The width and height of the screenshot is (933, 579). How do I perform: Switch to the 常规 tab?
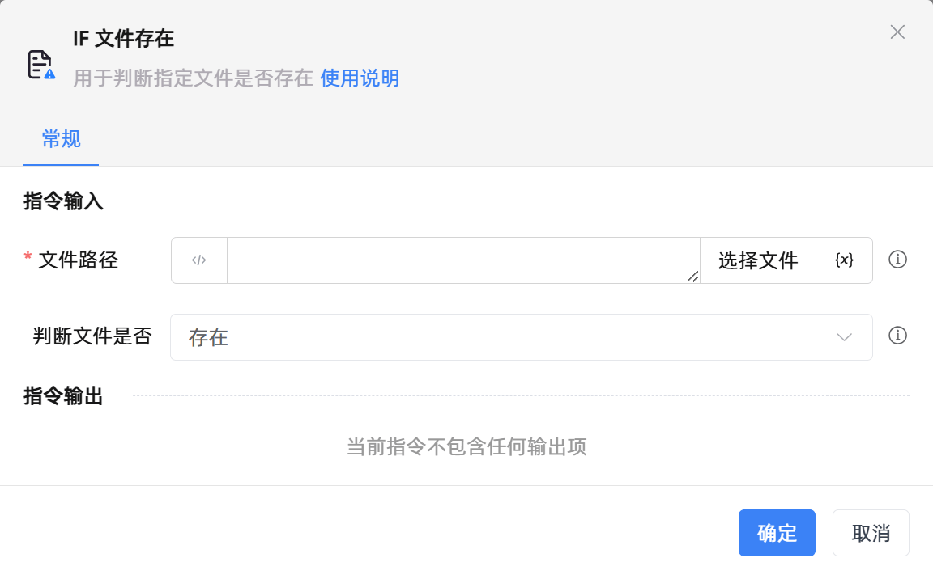tap(62, 139)
